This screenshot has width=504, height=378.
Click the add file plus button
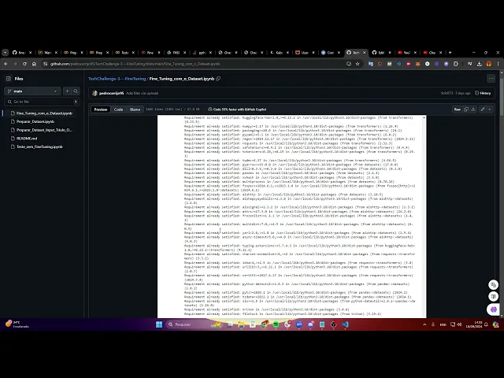tap(67, 91)
